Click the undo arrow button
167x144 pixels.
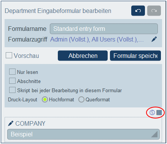click(138, 11)
